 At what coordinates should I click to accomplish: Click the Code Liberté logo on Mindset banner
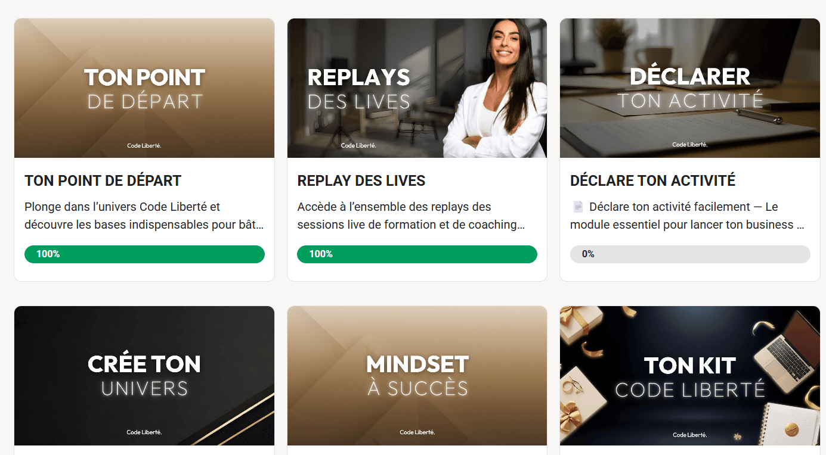[x=417, y=432]
